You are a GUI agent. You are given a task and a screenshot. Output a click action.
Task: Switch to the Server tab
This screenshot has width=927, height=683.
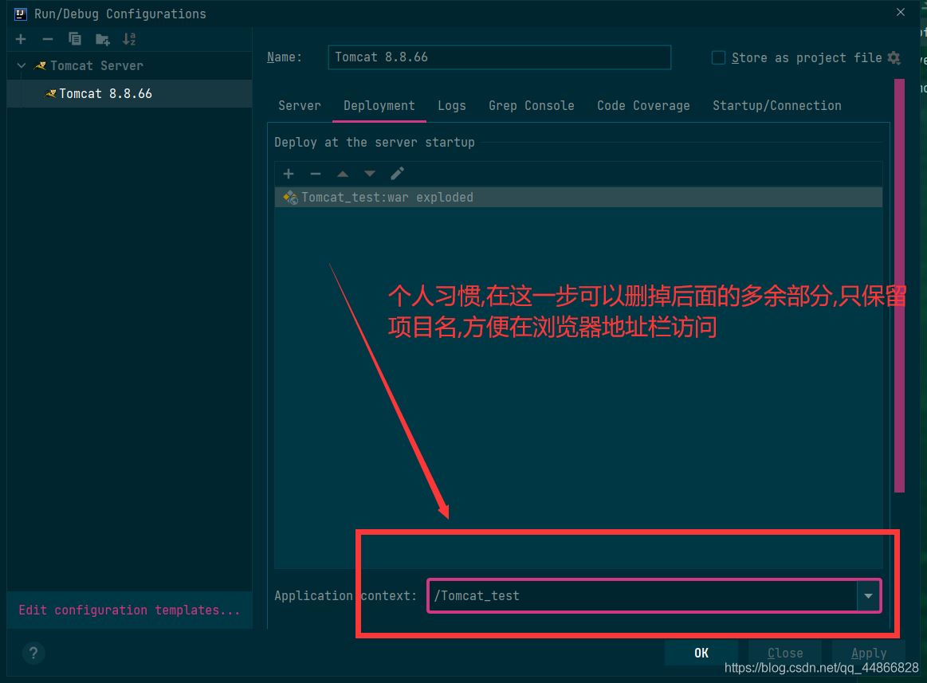[299, 106]
